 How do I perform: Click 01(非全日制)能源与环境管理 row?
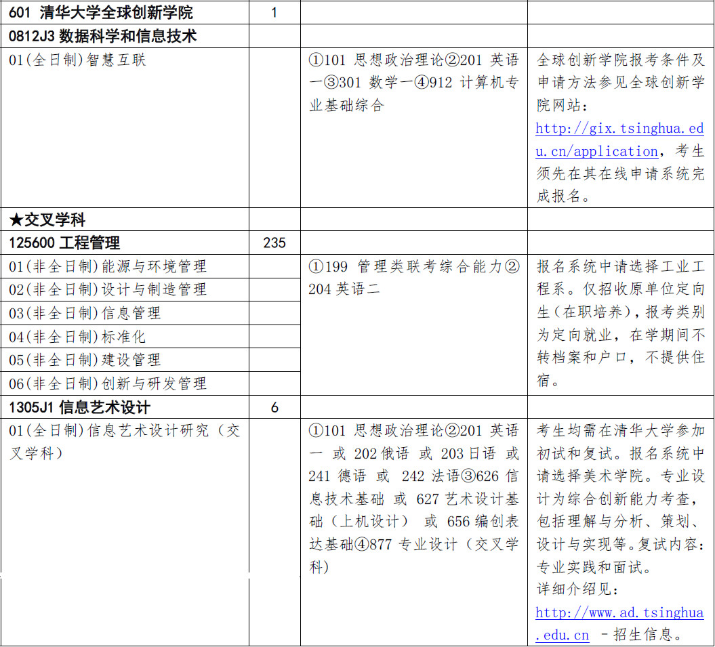(x=108, y=266)
